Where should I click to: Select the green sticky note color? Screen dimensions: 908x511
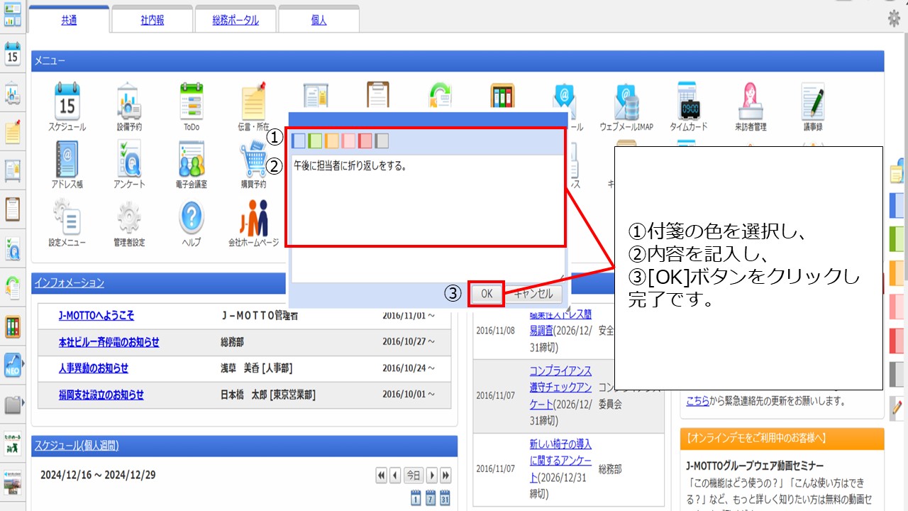[x=316, y=141]
